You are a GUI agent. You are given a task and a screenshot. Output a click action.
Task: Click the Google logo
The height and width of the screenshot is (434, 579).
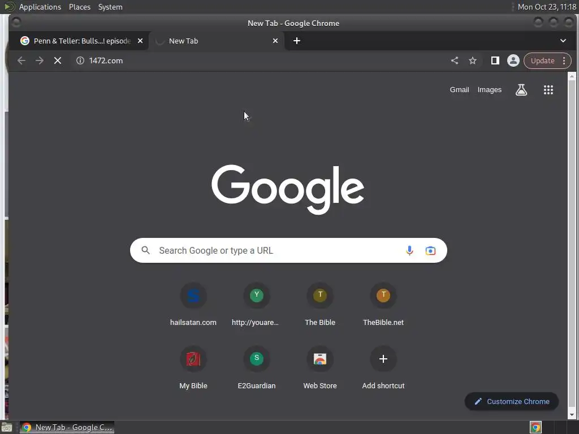[x=288, y=189]
